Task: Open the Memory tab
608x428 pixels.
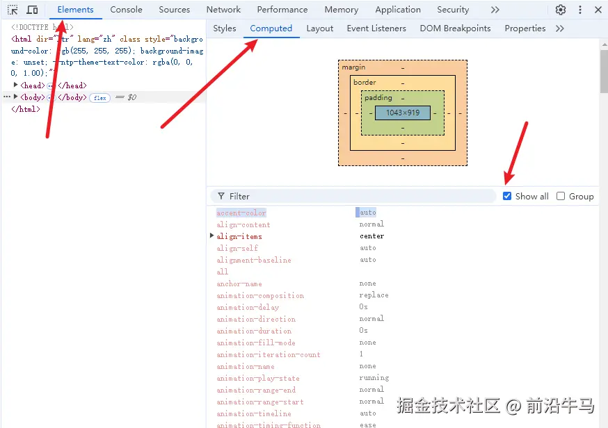Action: [x=342, y=10]
